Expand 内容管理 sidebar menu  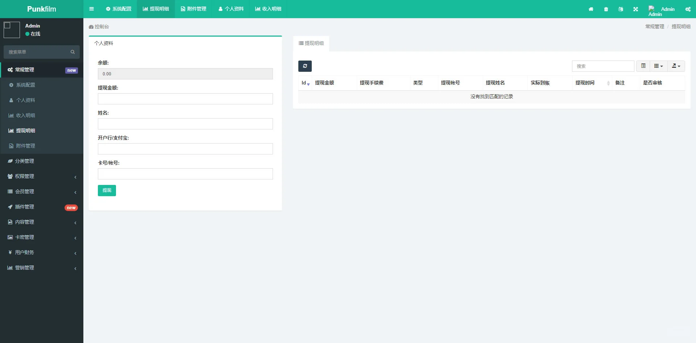click(x=42, y=222)
